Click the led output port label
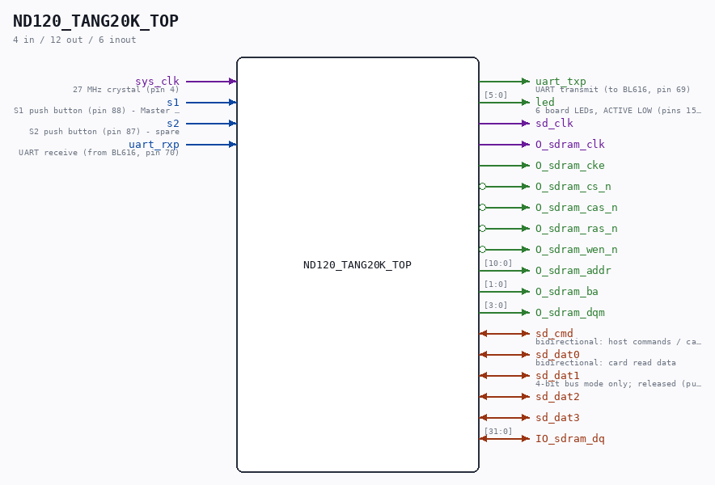 point(545,102)
